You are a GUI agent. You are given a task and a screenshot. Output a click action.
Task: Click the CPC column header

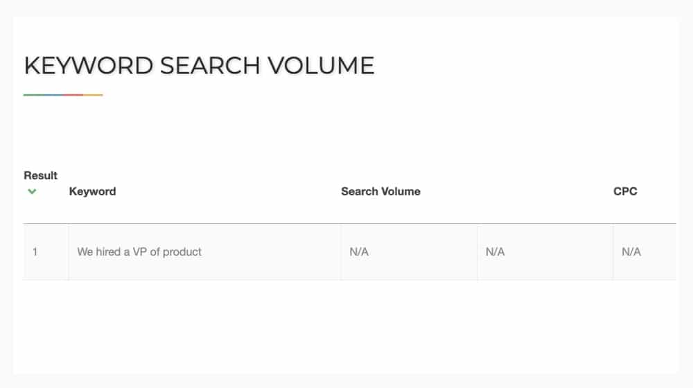625,191
